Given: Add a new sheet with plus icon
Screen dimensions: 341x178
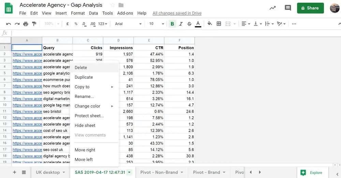Looking at the screenshot, I should pyautogui.click(x=15, y=172).
